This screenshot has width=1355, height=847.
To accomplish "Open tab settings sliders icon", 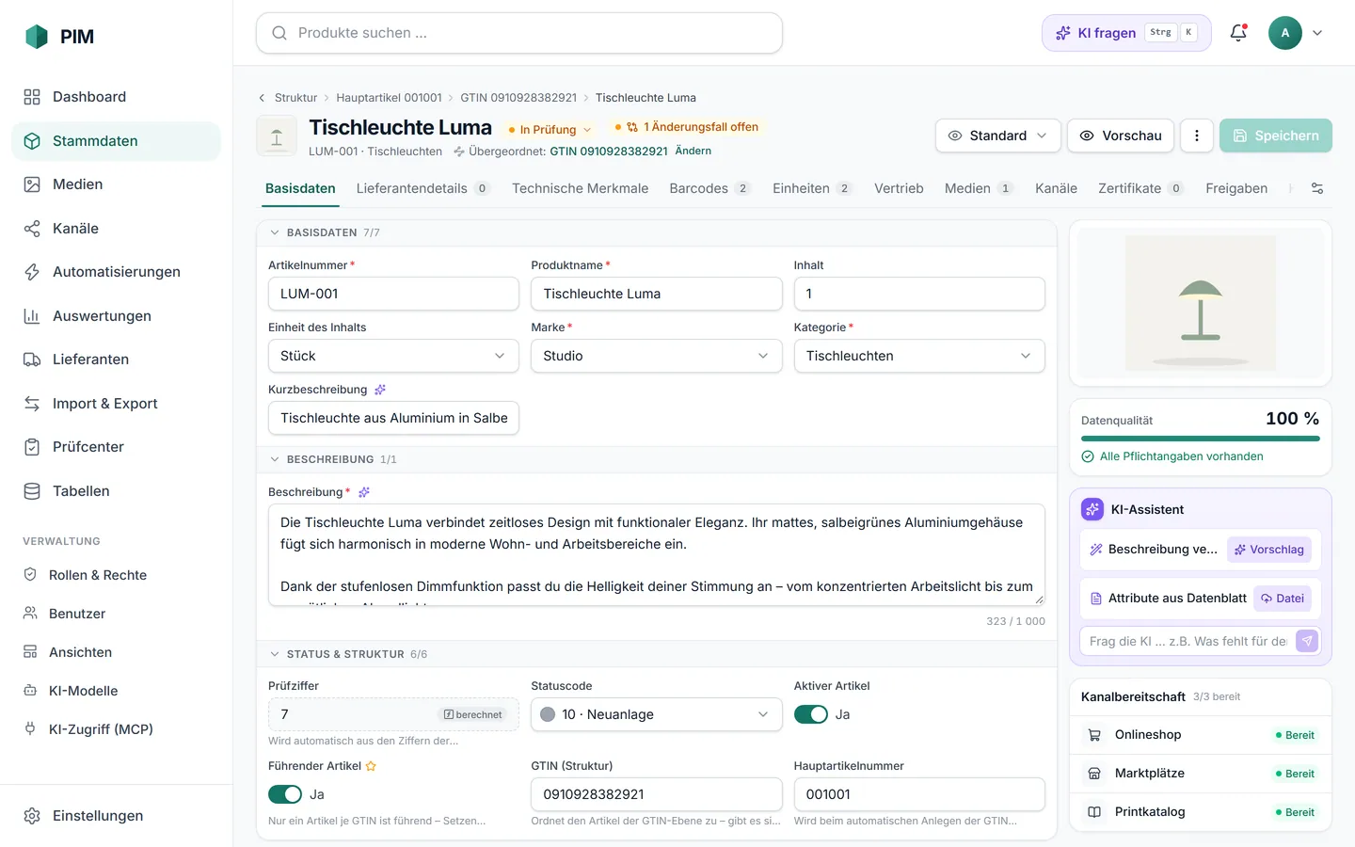I will pos(1317,188).
